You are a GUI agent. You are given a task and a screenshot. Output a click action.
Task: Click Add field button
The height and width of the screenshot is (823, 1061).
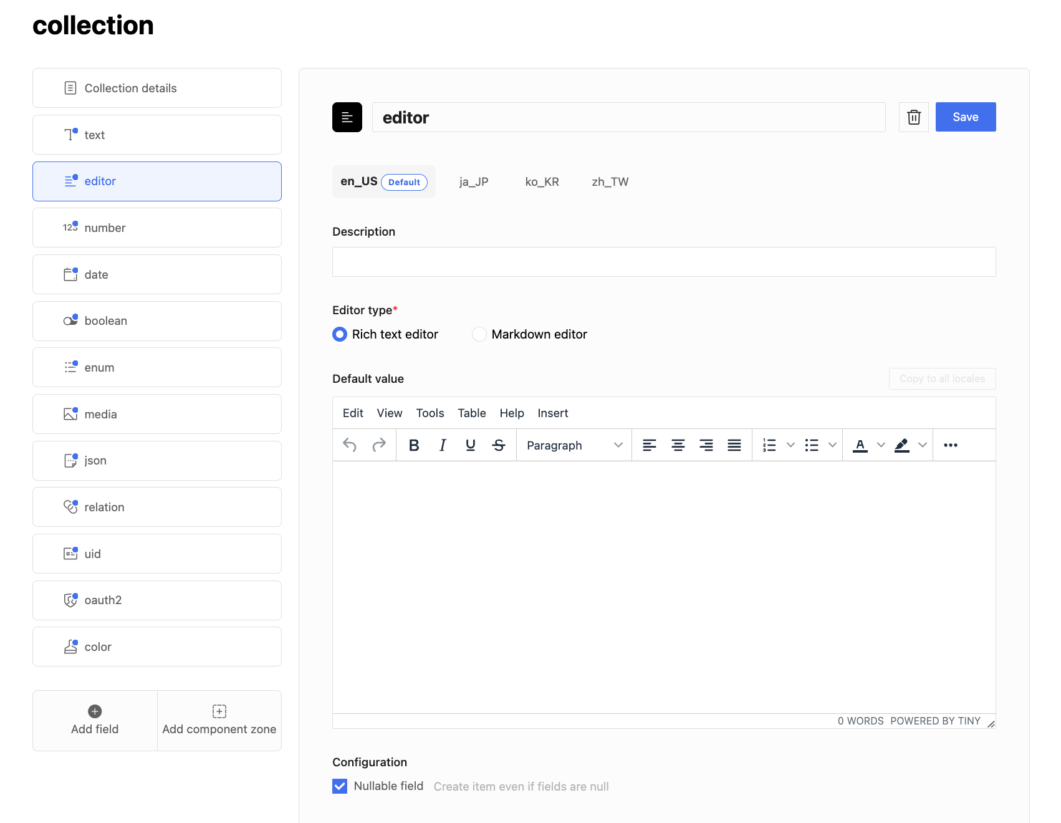[95, 721]
